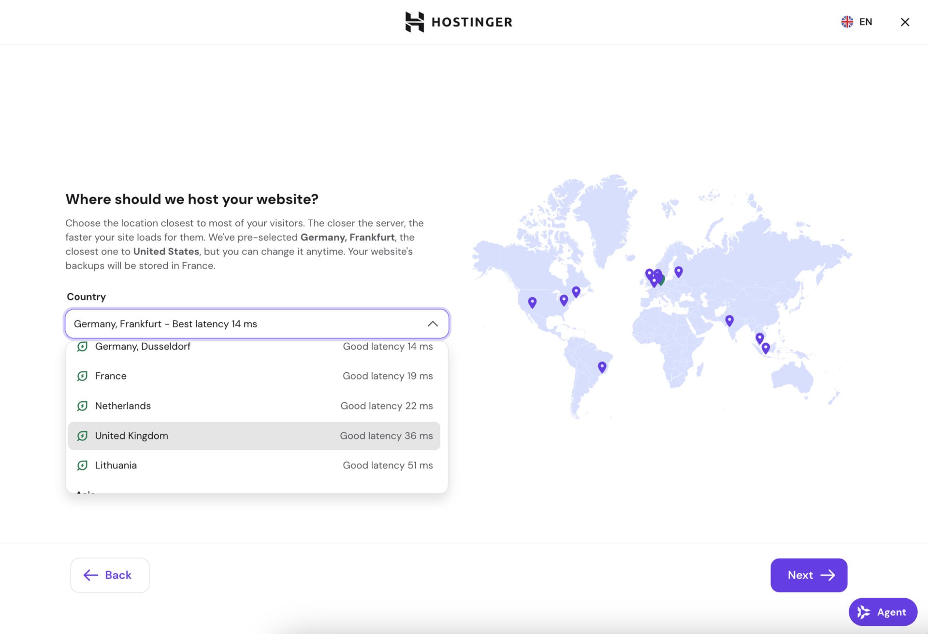This screenshot has height=634, width=928.
Task: Click the Country dropdown field showing Frankfurt
Action: point(257,324)
